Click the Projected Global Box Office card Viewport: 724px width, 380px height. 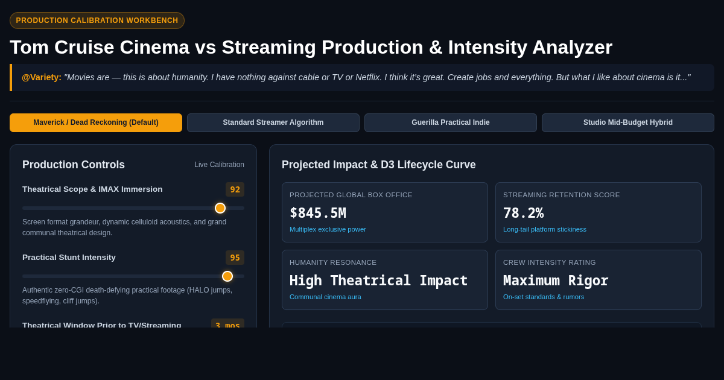click(x=385, y=212)
